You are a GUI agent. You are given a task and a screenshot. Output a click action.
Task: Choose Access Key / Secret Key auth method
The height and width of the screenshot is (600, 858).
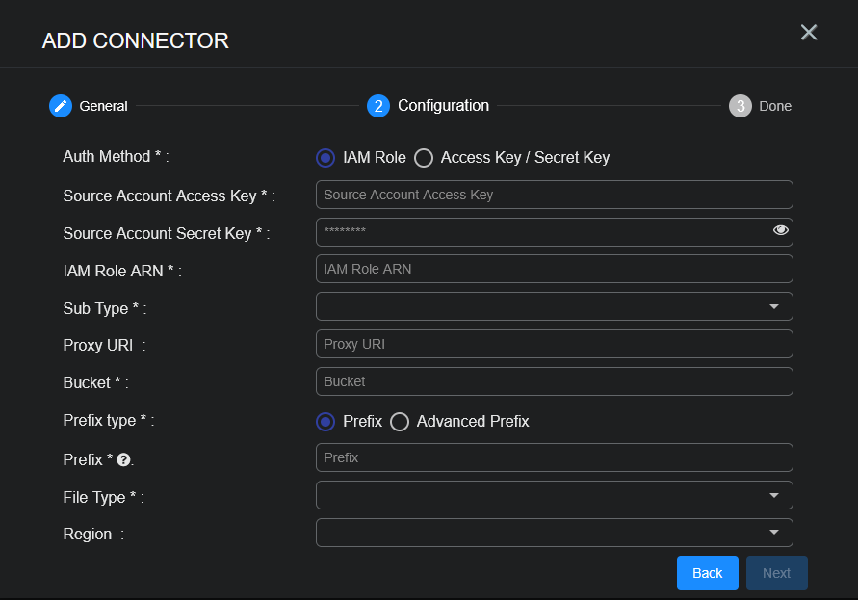click(x=424, y=158)
